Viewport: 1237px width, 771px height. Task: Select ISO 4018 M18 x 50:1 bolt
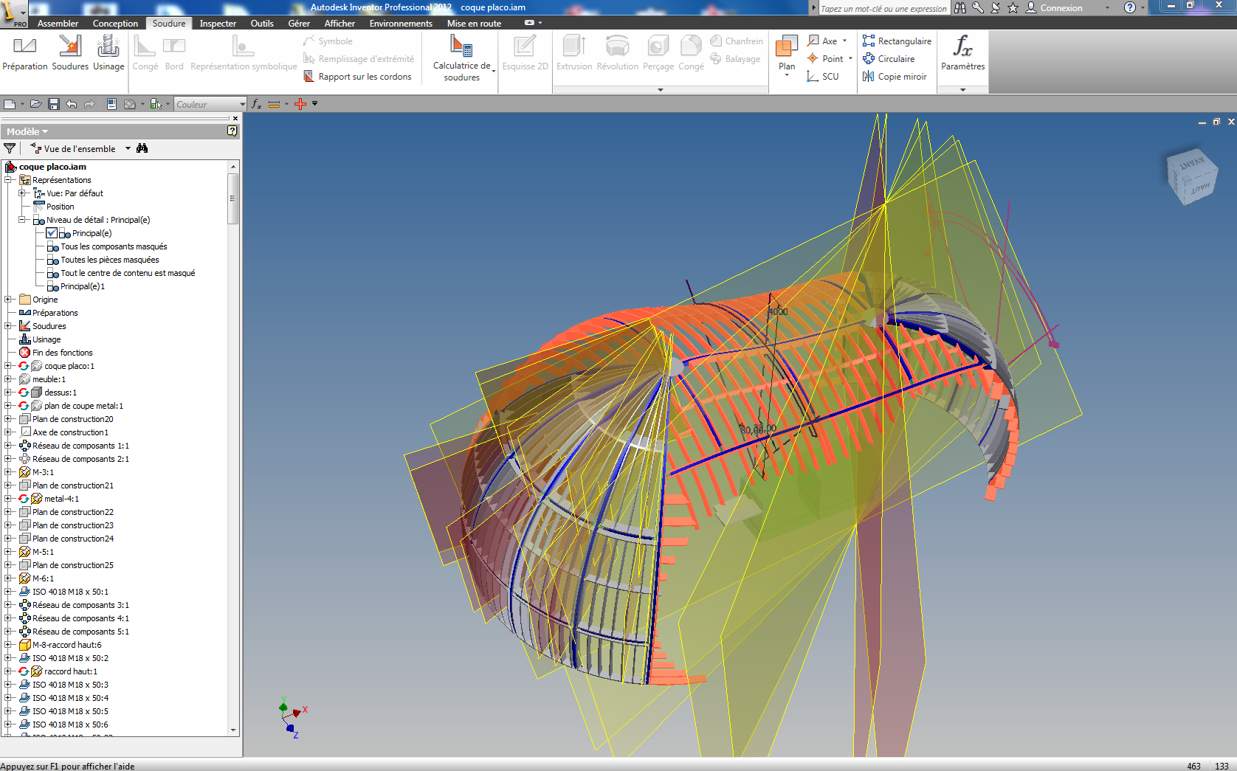(70, 592)
